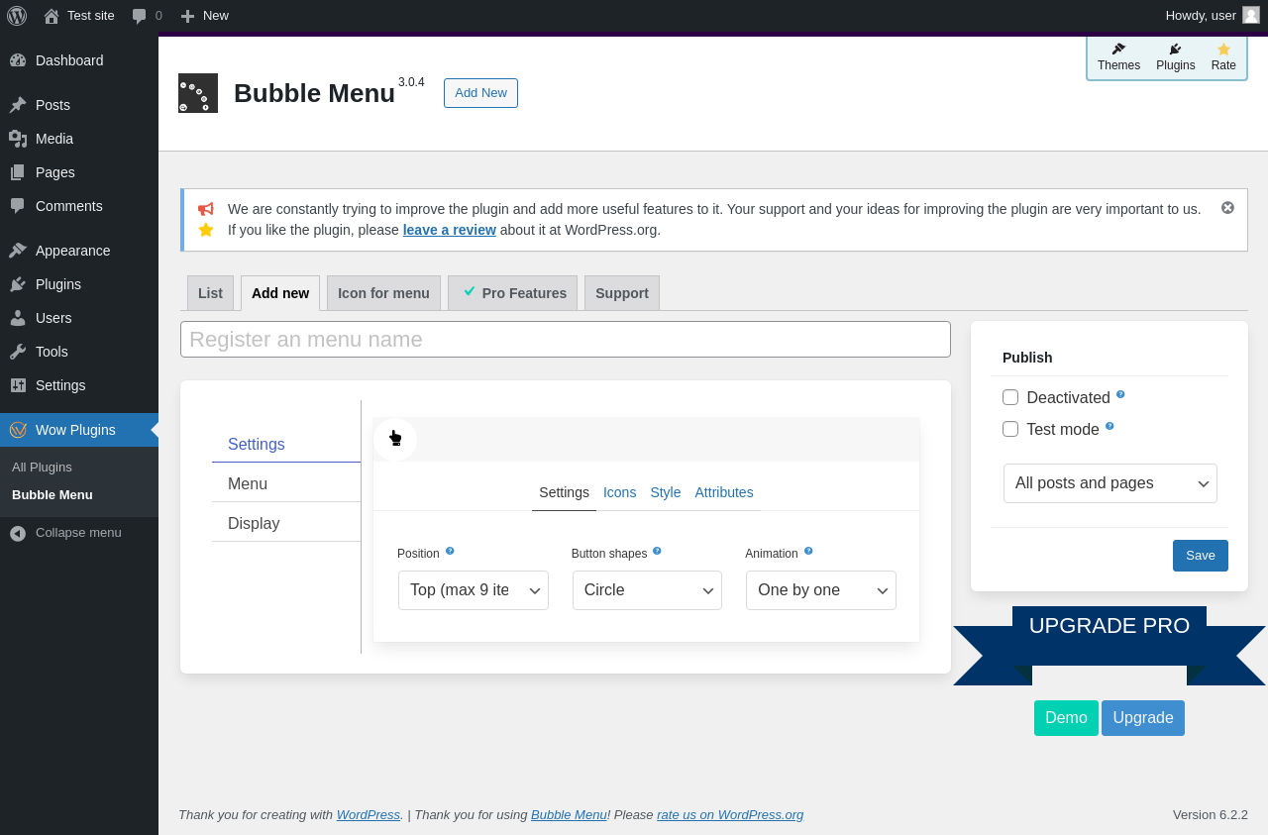Click the leave a review link
Screen dimensions: 1268x835
[450, 230]
